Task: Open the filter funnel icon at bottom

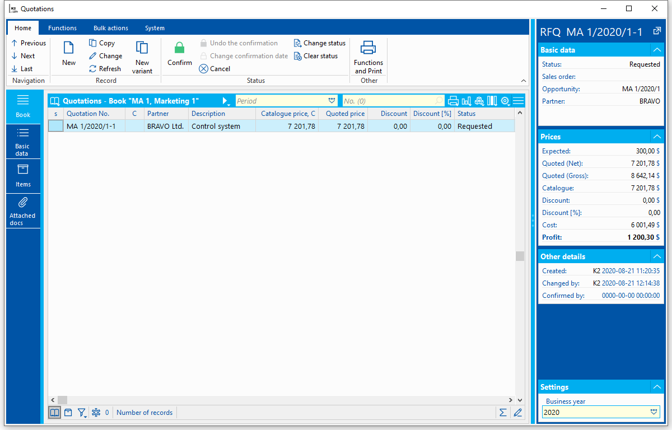Action: tap(82, 413)
